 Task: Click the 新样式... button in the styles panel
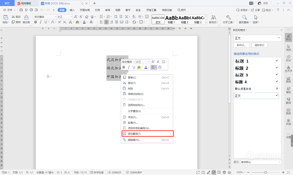click(x=241, y=45)
